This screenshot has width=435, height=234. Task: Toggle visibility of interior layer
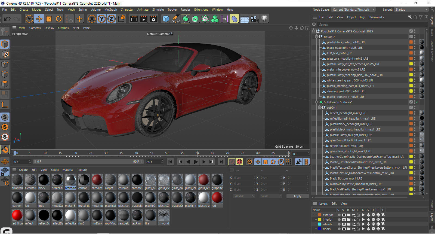click(x=344, y=220)
